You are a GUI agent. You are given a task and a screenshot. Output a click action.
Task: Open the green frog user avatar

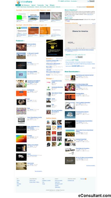[60, 144]
